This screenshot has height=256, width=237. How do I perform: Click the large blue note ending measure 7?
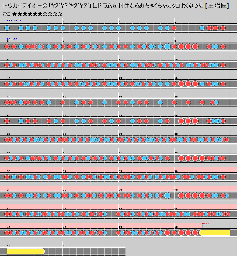point(167,47)
